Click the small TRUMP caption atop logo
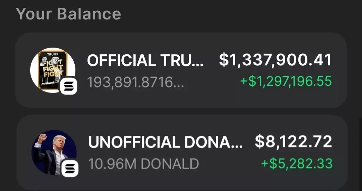The width and height of the screenshot is (362, 191). pos(53,54)
